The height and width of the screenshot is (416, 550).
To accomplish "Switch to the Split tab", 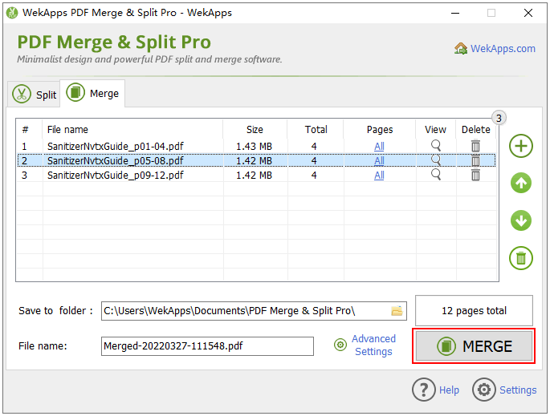I will coord(34,95).
